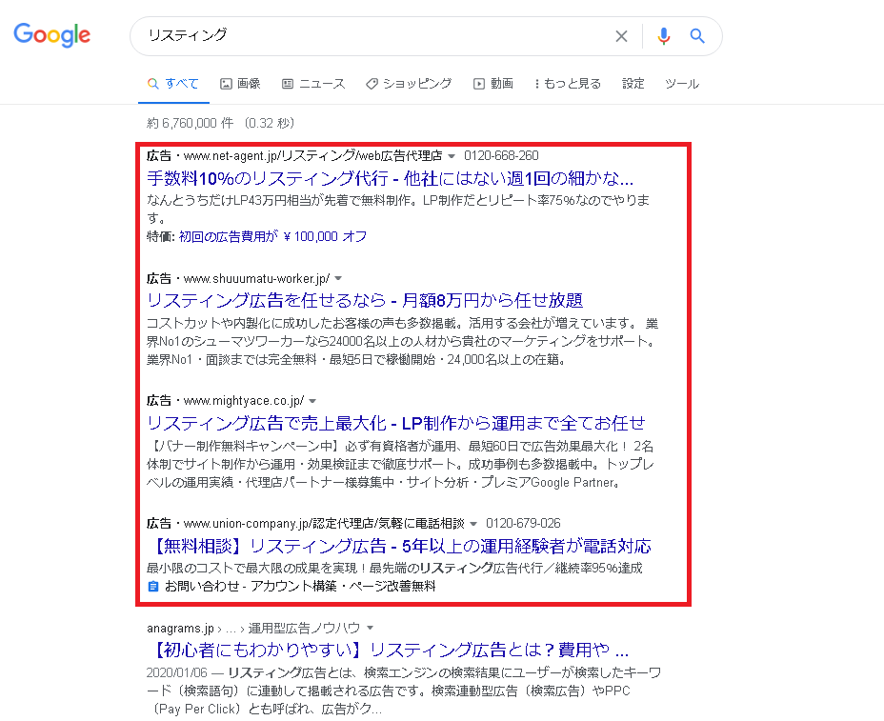Viewport: 884px width, 721px height.
Task: Open 設定 search settings
Action: pos(633,84)
